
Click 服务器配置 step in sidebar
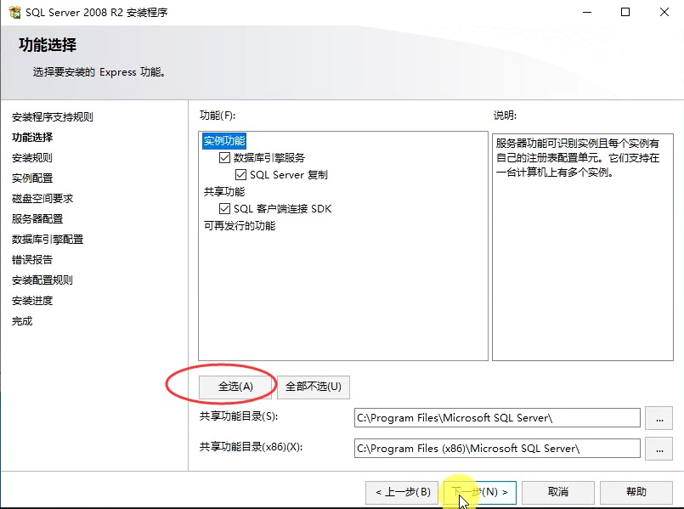(37, 218)
